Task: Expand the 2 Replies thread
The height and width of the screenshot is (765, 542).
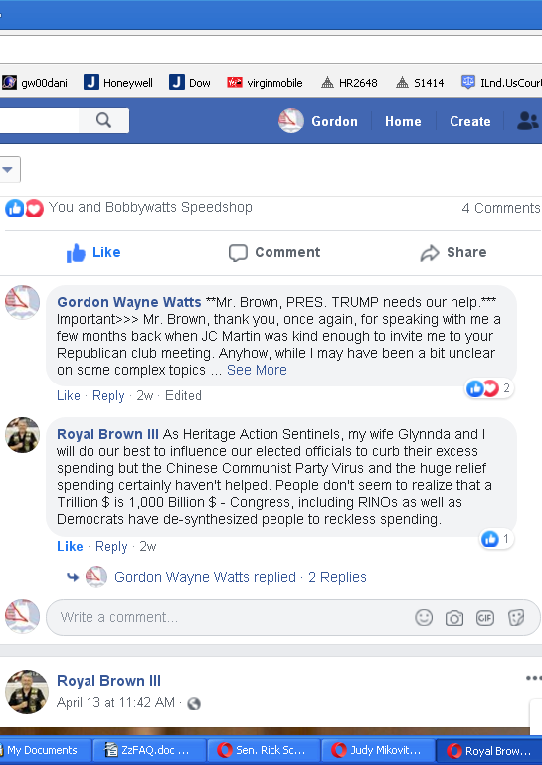Action: pyautogui.click(x=337, y=577)
